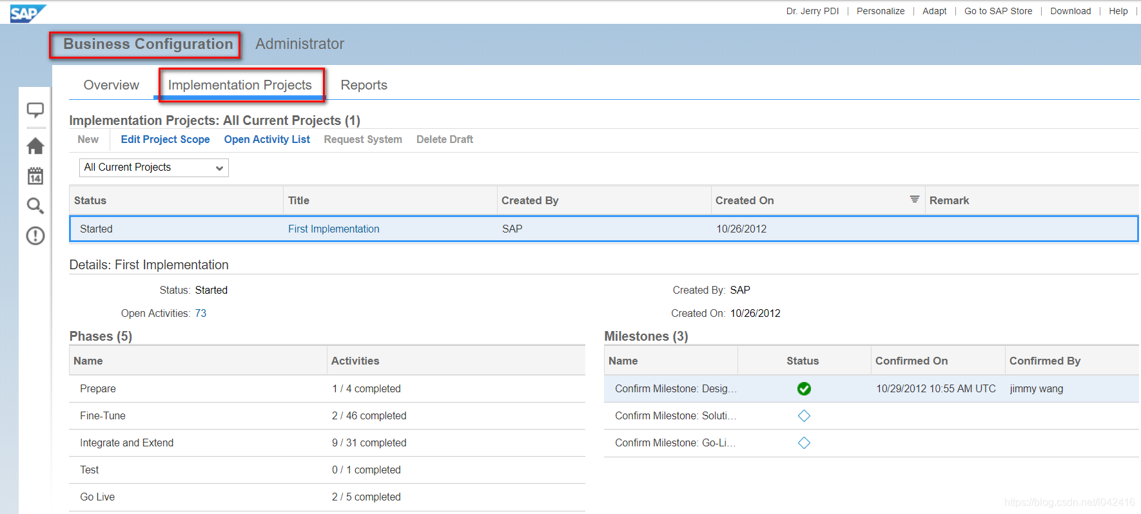This screenshot has height=514, width=1141.
Task: Sort by the Title column header
Action: (x=390, y=200)
